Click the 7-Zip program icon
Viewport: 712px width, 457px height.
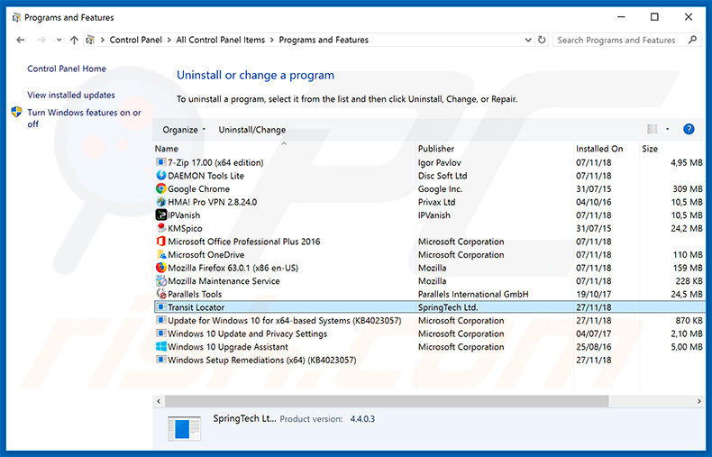[x=160, y=162]
